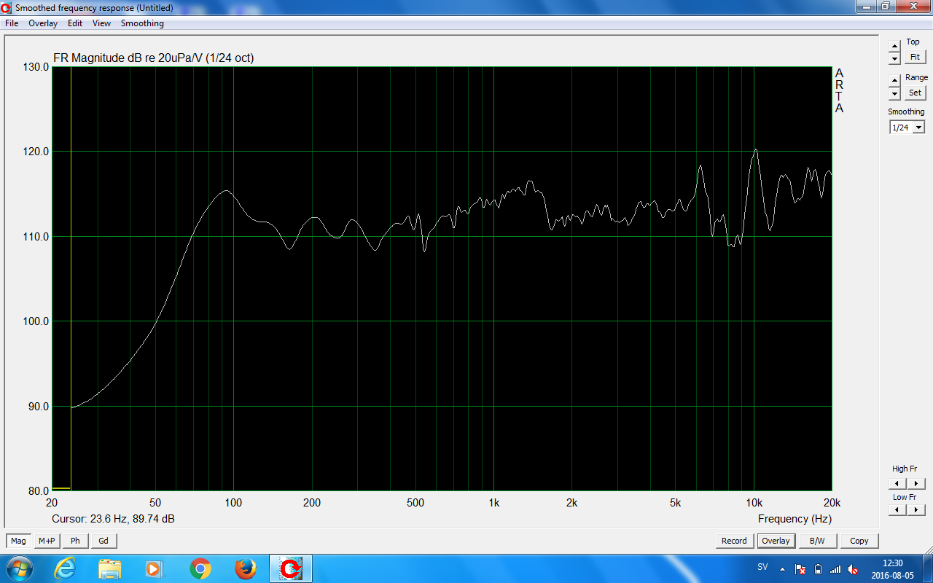The height and width of the screenshot is (583, 933).
Task: Increase Range with up arrow
Action: [x=894, y=80]
